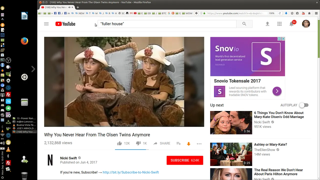
Task: Open the YouTube apps grid
Action: click(279, 24)
